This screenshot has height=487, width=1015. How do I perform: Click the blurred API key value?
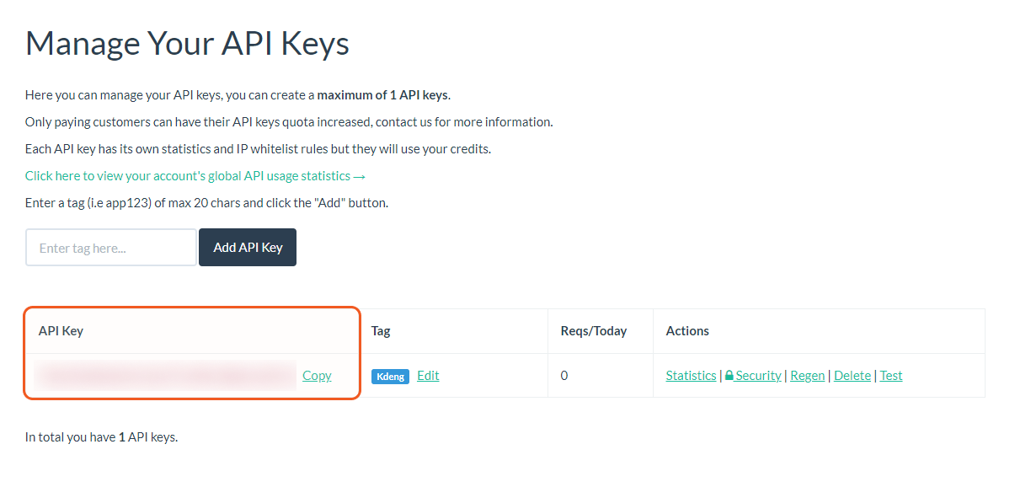click(165, 376)
